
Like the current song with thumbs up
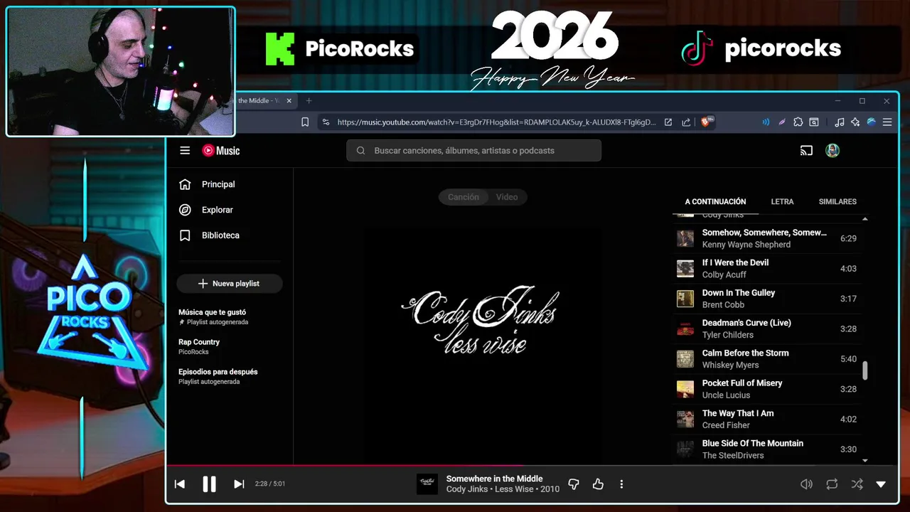(x=598, y=484)
